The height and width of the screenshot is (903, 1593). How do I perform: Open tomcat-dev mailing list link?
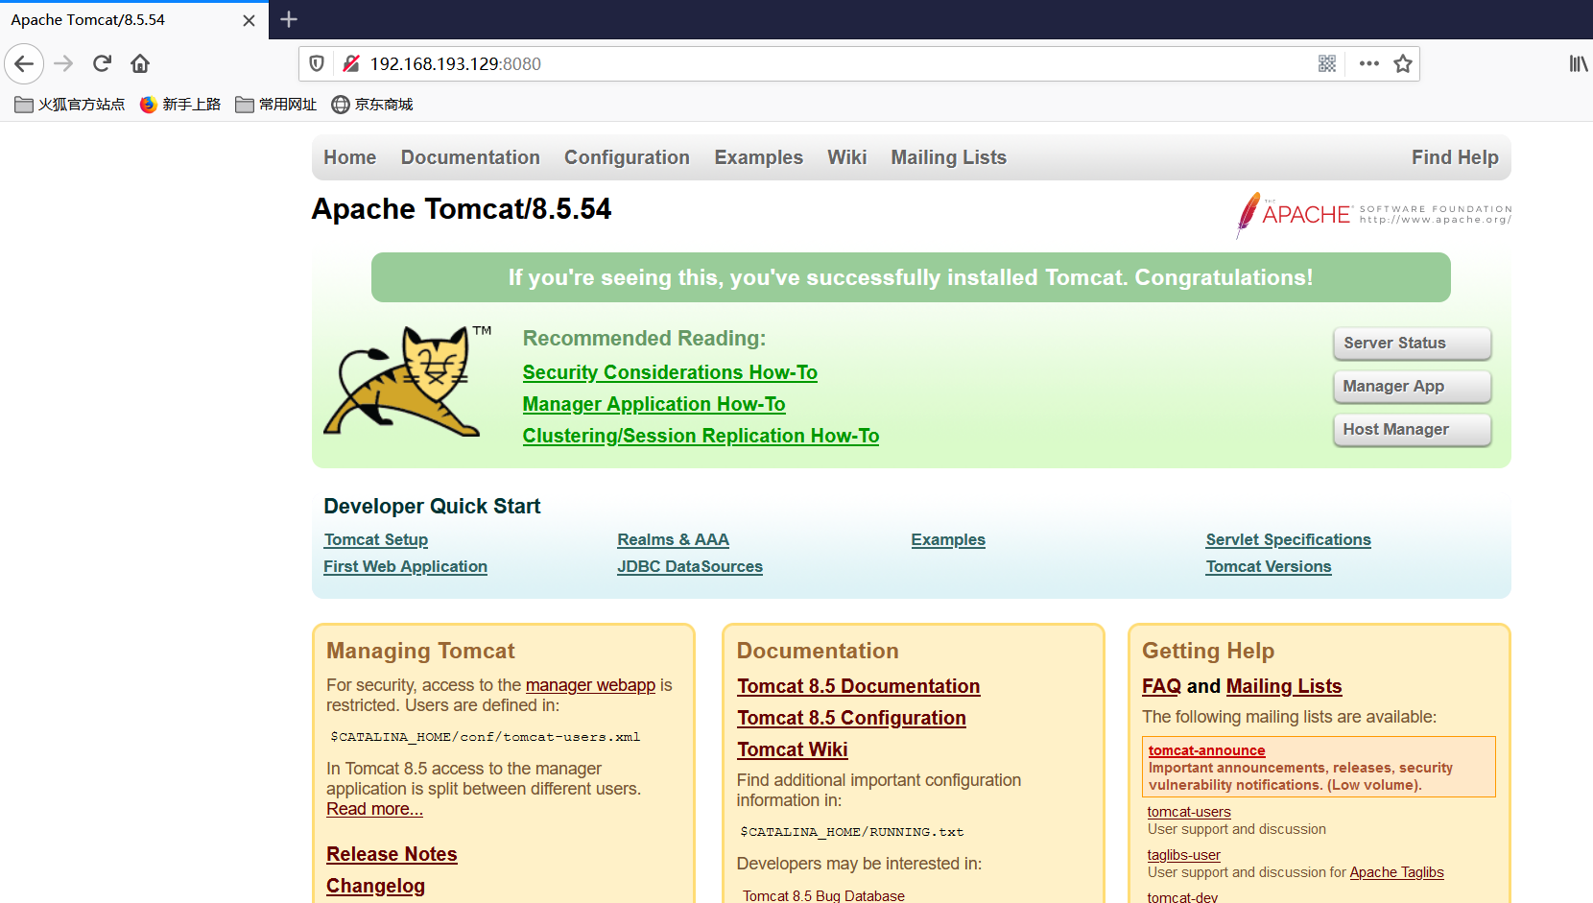pos(1182,897)
